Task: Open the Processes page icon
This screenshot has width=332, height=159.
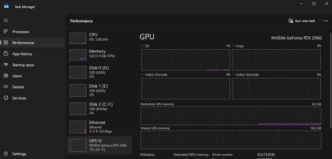Action: click(6, 32)
